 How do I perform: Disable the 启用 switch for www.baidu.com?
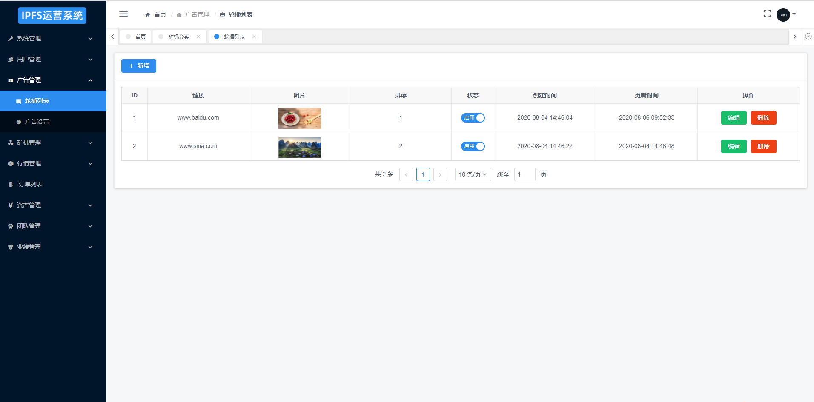(473, 118)
